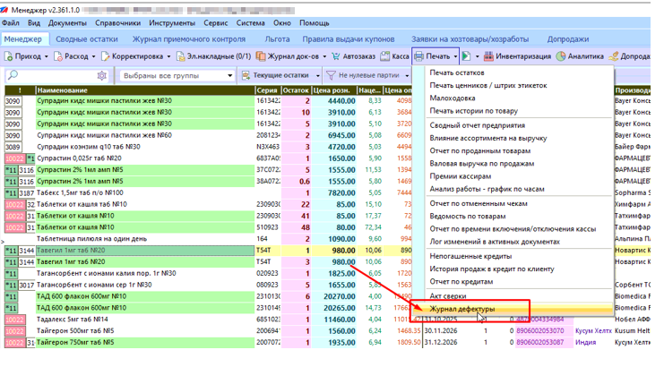
Task: Click the magnifier search icon
Action: tap(13, 75)
